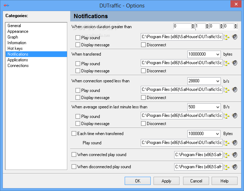Toggle When connected play sound checkbox
244x191 pixels.
pos(74,155)
